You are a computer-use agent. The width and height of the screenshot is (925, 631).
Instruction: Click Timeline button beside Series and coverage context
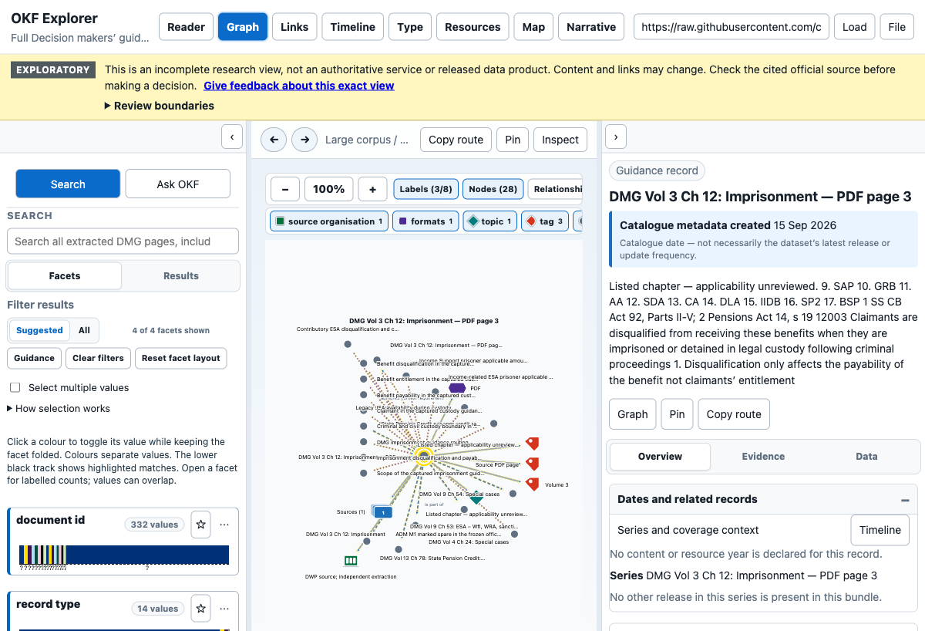pos(880,530)
